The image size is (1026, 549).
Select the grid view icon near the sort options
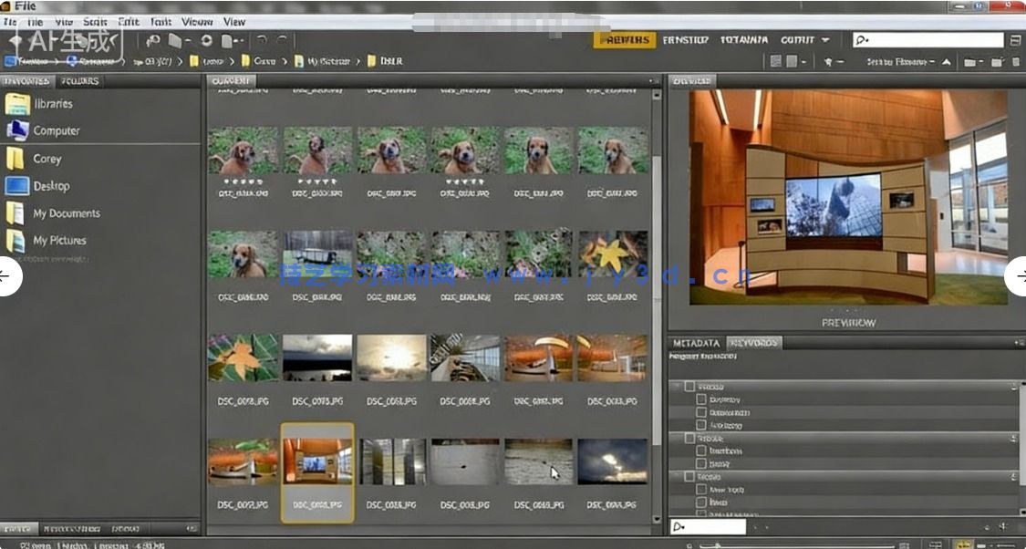777,62
